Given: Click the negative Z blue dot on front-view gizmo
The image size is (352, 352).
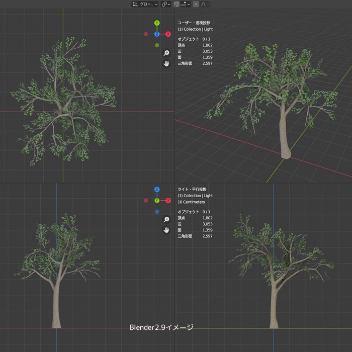Looking at the screenshot, I should [x=157, y=212].
